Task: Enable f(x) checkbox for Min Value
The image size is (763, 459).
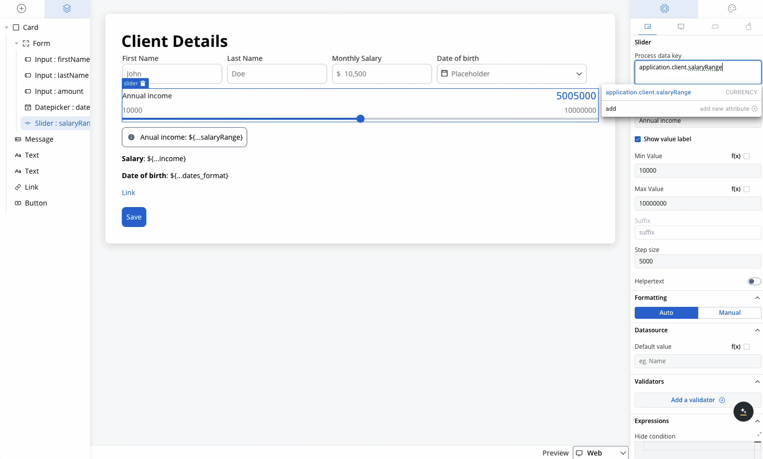Action: 747,156
